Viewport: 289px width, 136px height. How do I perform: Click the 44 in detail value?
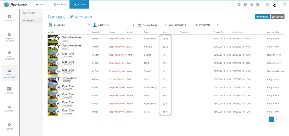(x=165, y=112)
